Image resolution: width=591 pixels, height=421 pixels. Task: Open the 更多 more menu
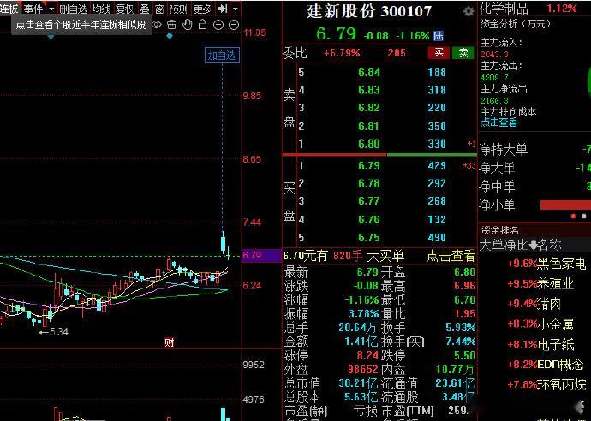point(202,9)
